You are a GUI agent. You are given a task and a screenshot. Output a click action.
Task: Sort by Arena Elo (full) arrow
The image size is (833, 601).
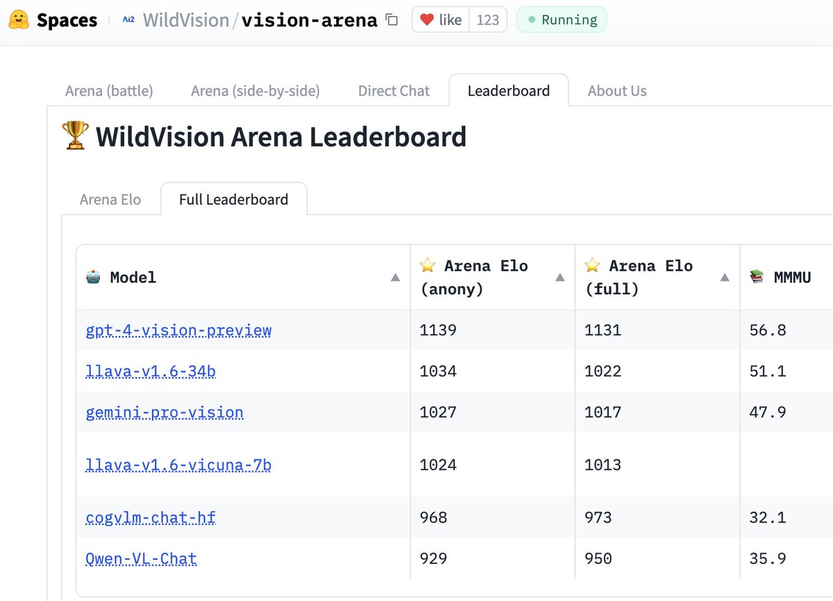coord(725,278)
